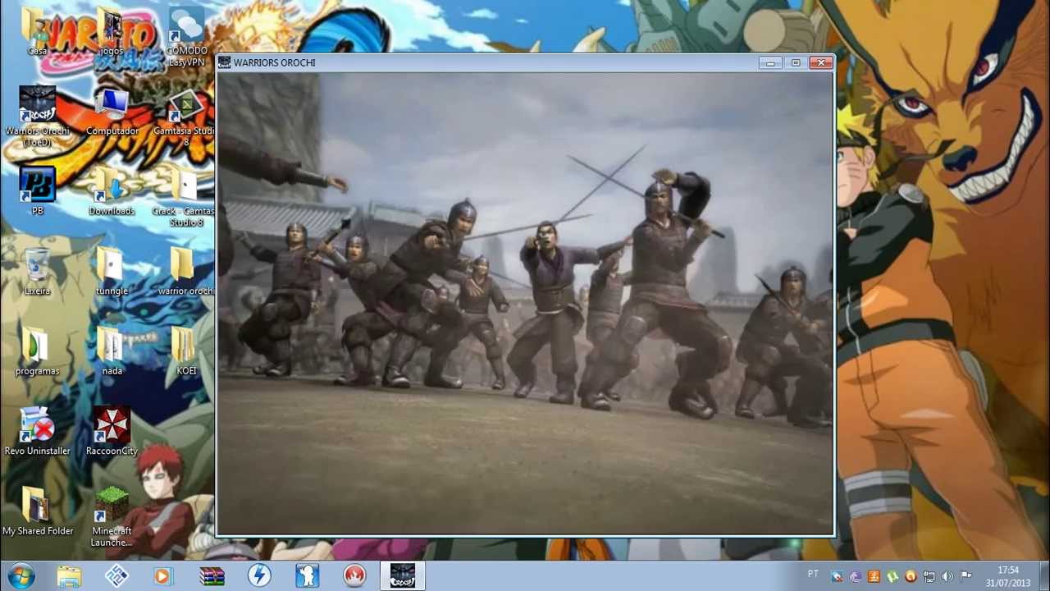Launch RaccoonCity desktop shortcut
This screenshot has width=1050, height=591.
pyautogui.click(x=112, y=432)
